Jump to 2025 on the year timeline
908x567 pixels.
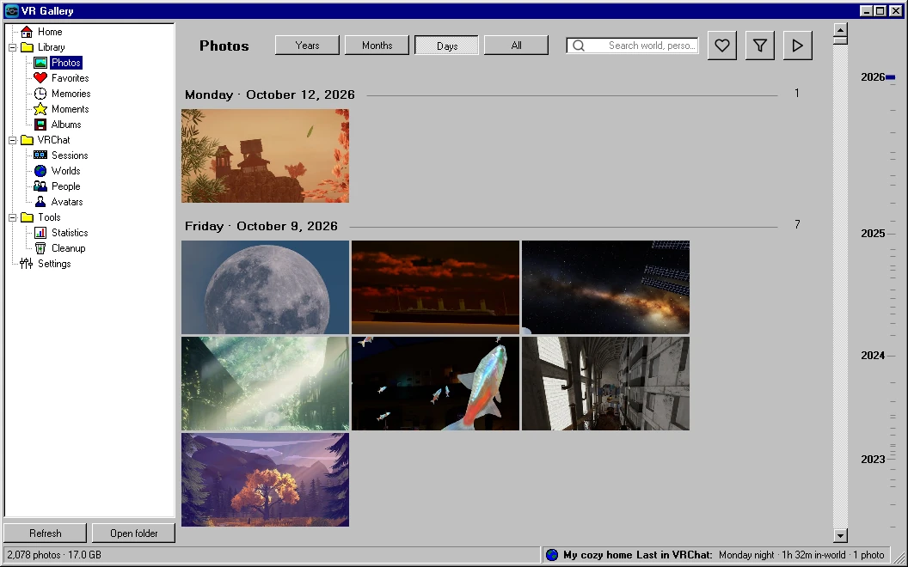point(873,233)
